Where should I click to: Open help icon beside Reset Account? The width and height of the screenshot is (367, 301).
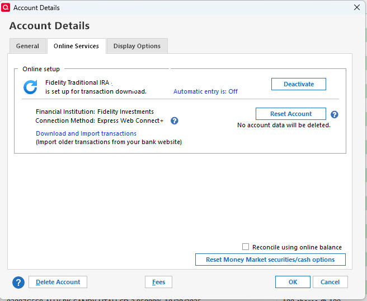click(334, 114)
